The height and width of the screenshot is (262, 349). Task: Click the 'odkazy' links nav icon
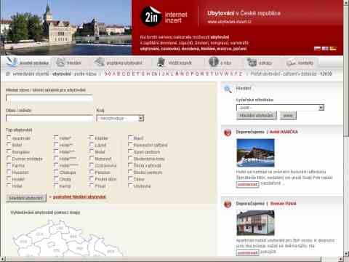coord(252,62)
